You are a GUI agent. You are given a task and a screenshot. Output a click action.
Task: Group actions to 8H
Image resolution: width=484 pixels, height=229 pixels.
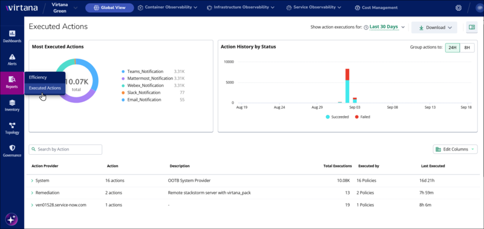click(x=467, y=48)
